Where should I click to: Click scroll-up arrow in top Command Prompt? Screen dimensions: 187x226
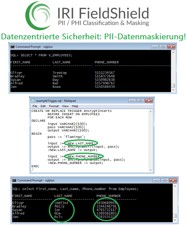pyautogui.click(x=173, y=52)
